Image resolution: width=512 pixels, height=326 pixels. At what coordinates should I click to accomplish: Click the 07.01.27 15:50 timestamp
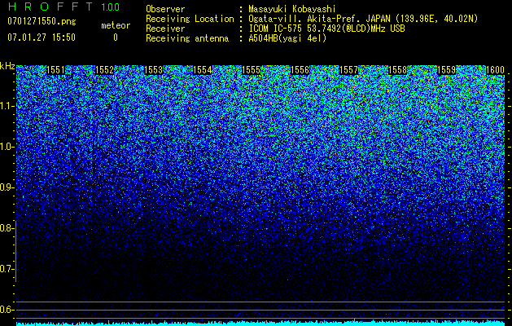(42, 37)
